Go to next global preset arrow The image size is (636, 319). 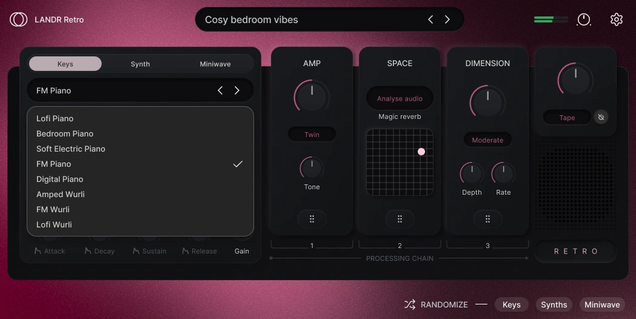click(447, 19)
